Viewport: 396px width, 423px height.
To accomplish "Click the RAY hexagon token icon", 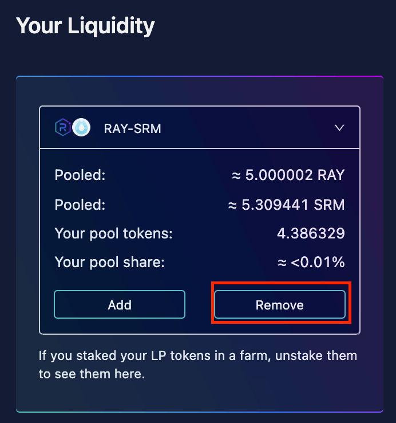I will coord(62,128).
